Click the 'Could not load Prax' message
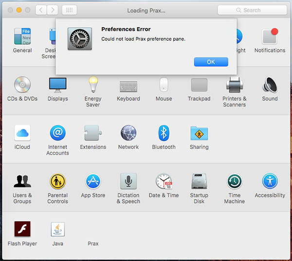 pos(144,39)
